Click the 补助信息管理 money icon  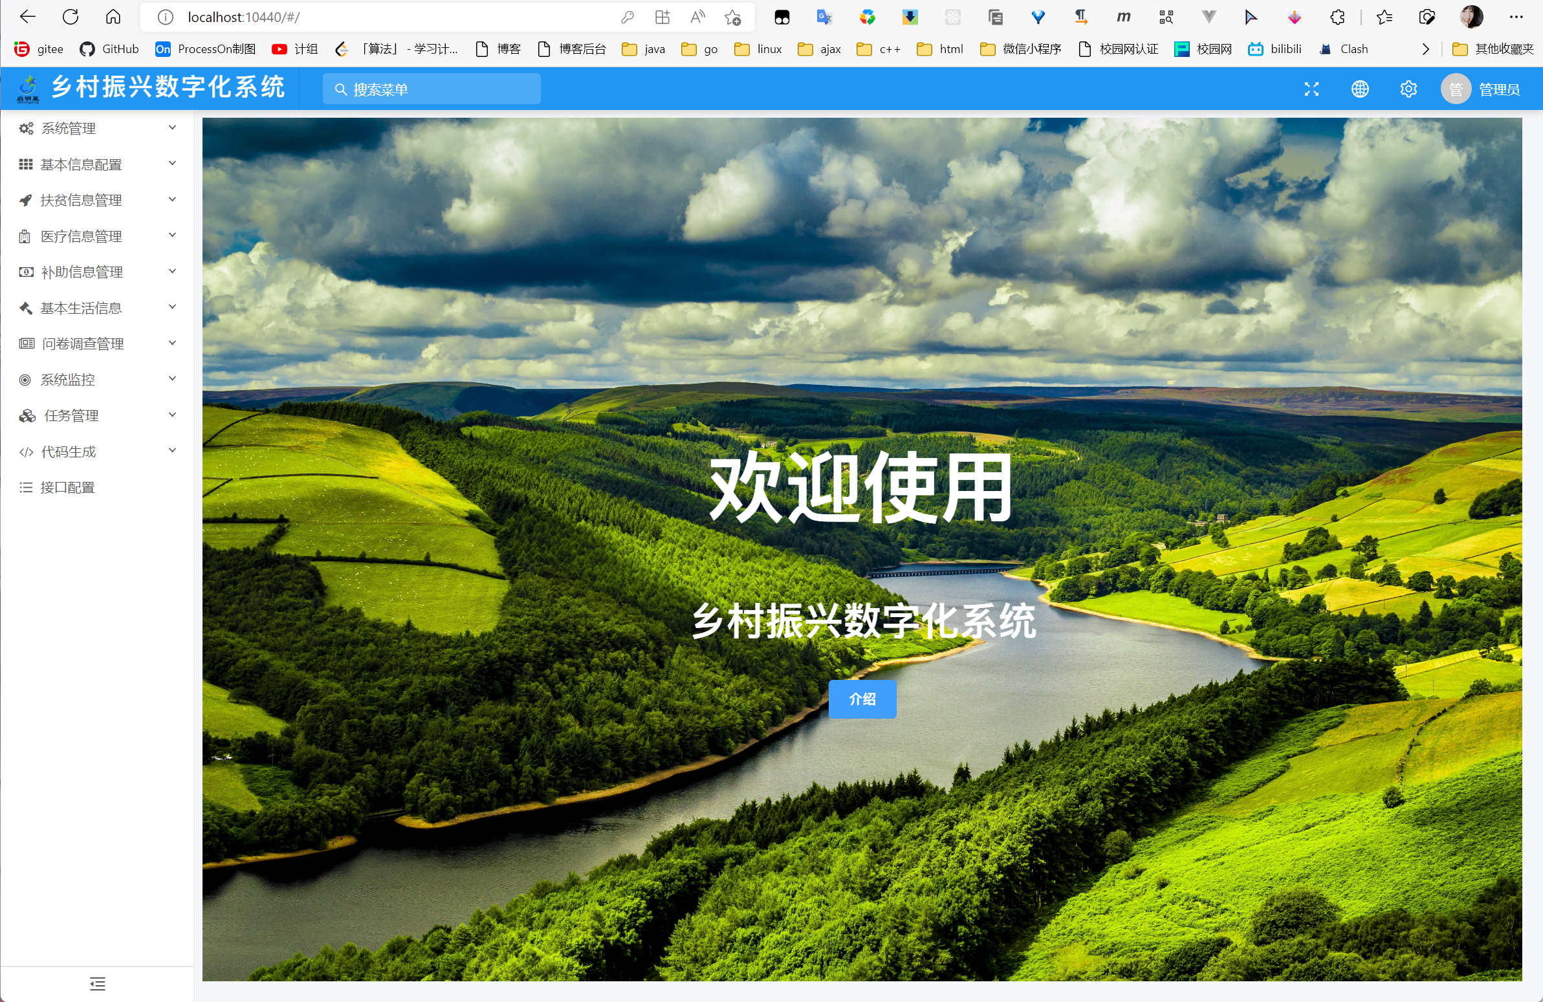(x=26, y=272)
